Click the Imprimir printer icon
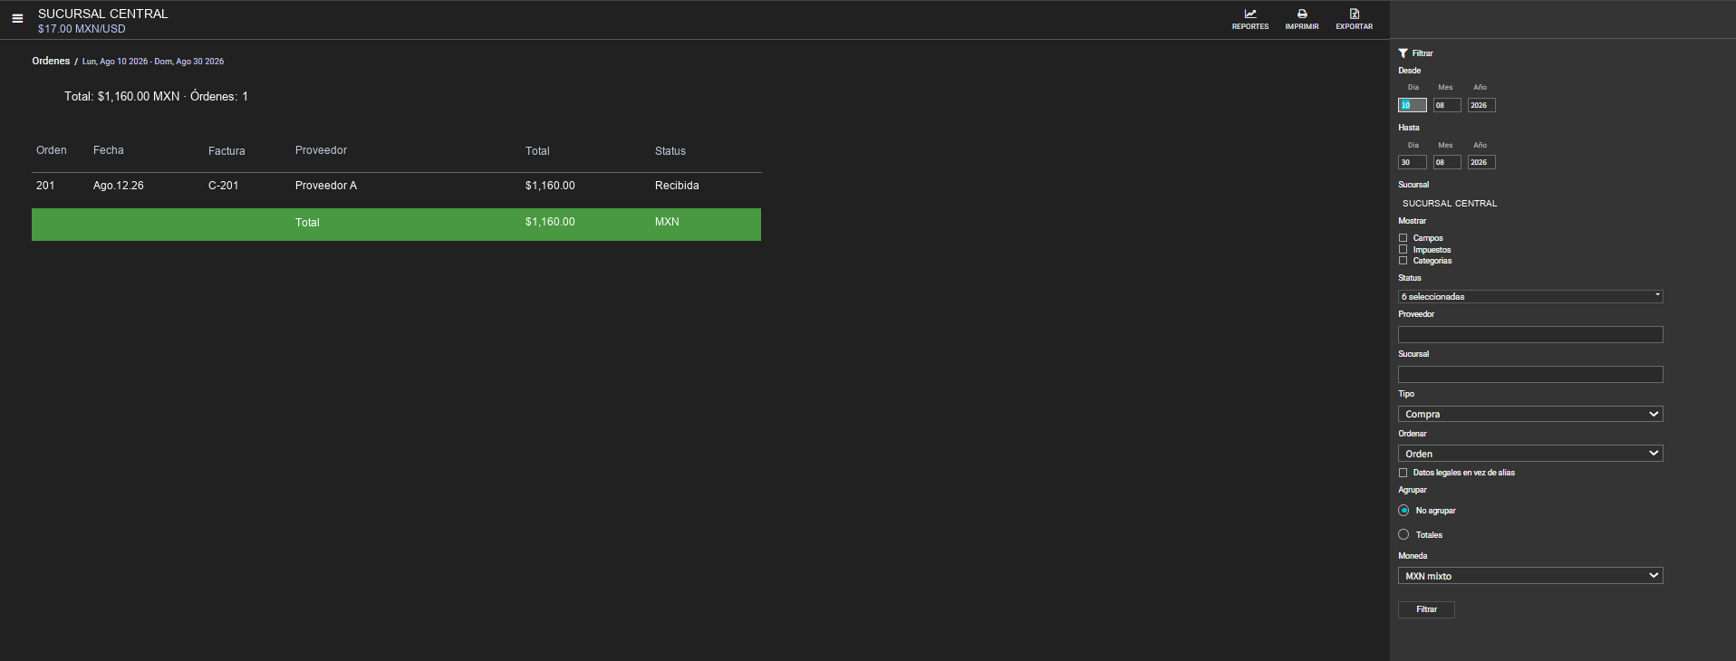The image size is (1736, 661). point(1302,14)
